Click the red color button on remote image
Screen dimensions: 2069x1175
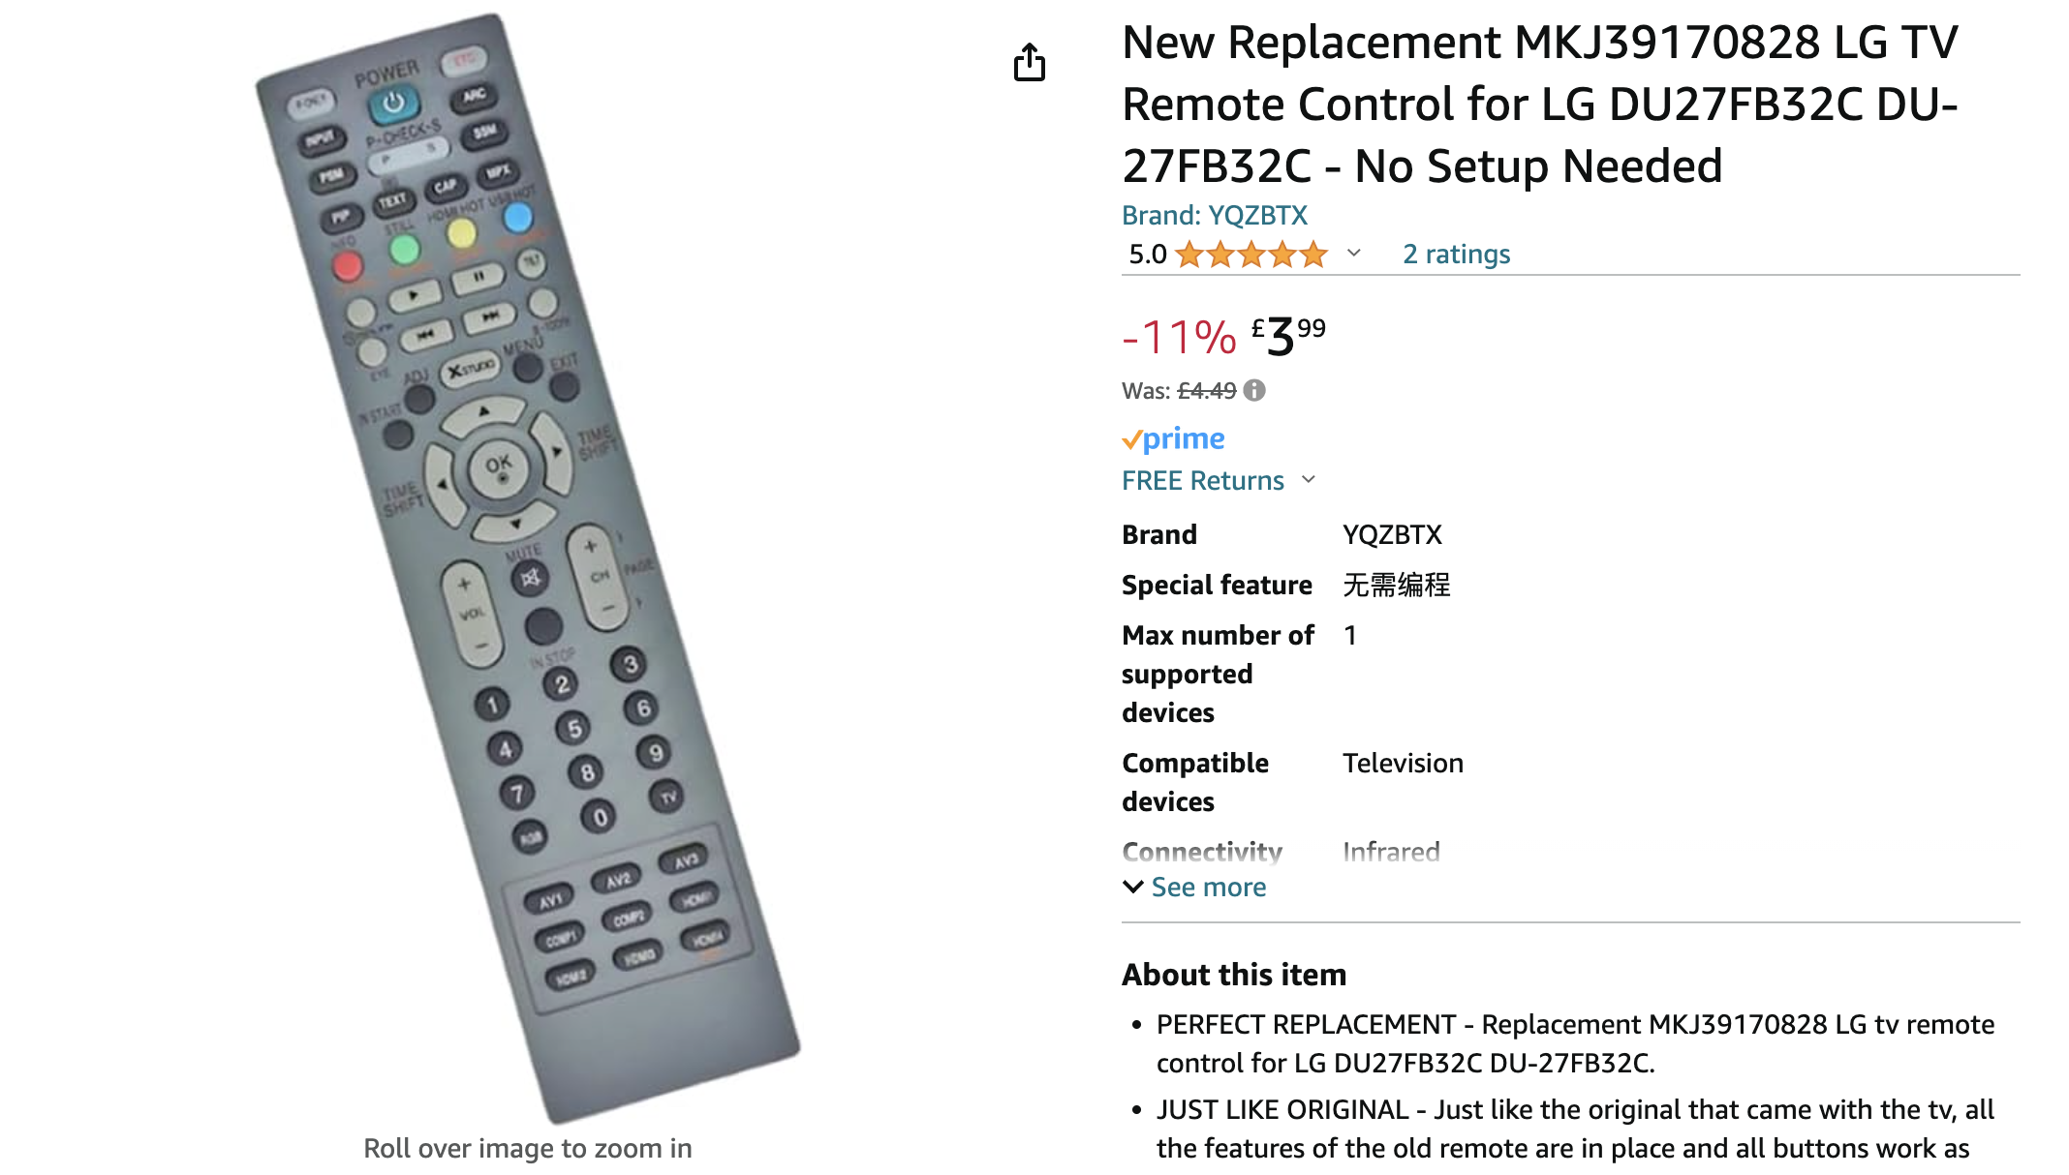click(348, 265)
